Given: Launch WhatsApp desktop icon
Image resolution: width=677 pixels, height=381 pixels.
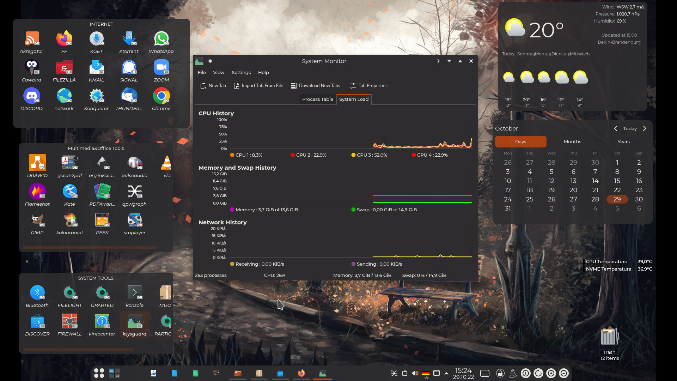Looking at the screenshot, I should 161,42.
